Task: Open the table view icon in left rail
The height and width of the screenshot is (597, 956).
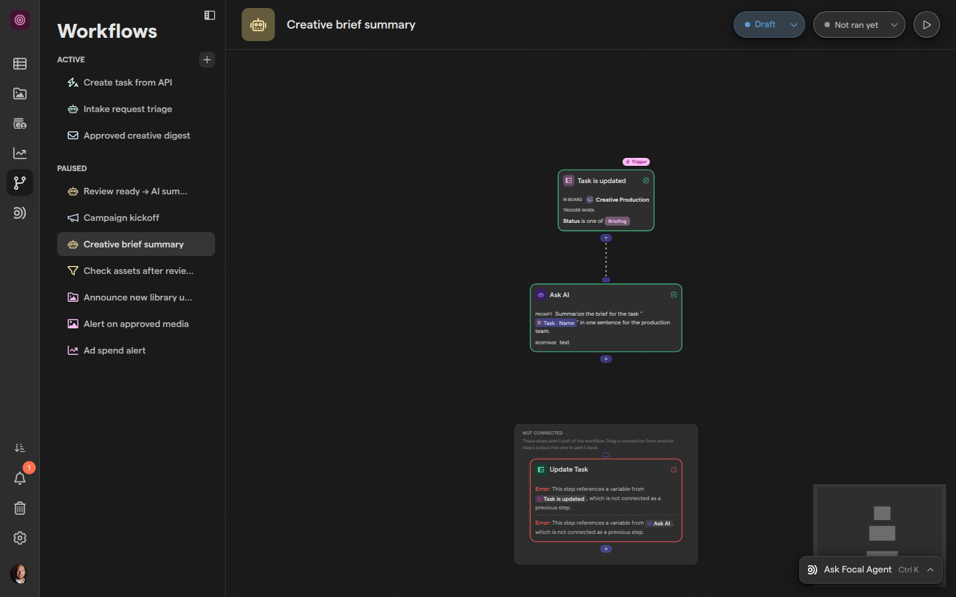Action: [x=20, y=64]
